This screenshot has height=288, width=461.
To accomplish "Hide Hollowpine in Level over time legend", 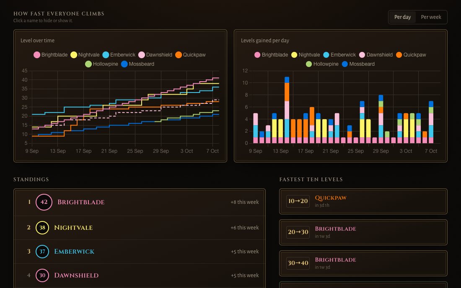I will point(101,64).
